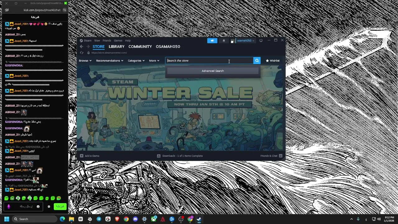Click the Kick popout site settings icon
The width and height of the screenshot is (398, 224).
pos(64,10)
